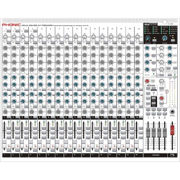Adjust the white gain knob on channel 16
180x180 pixels.
(x=137, y=37)
